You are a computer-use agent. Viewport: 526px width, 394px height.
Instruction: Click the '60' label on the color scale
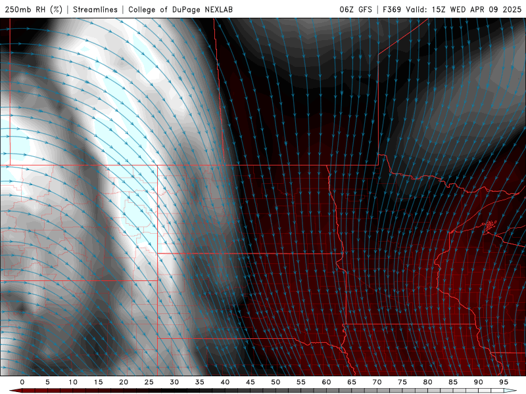point(326,382)
